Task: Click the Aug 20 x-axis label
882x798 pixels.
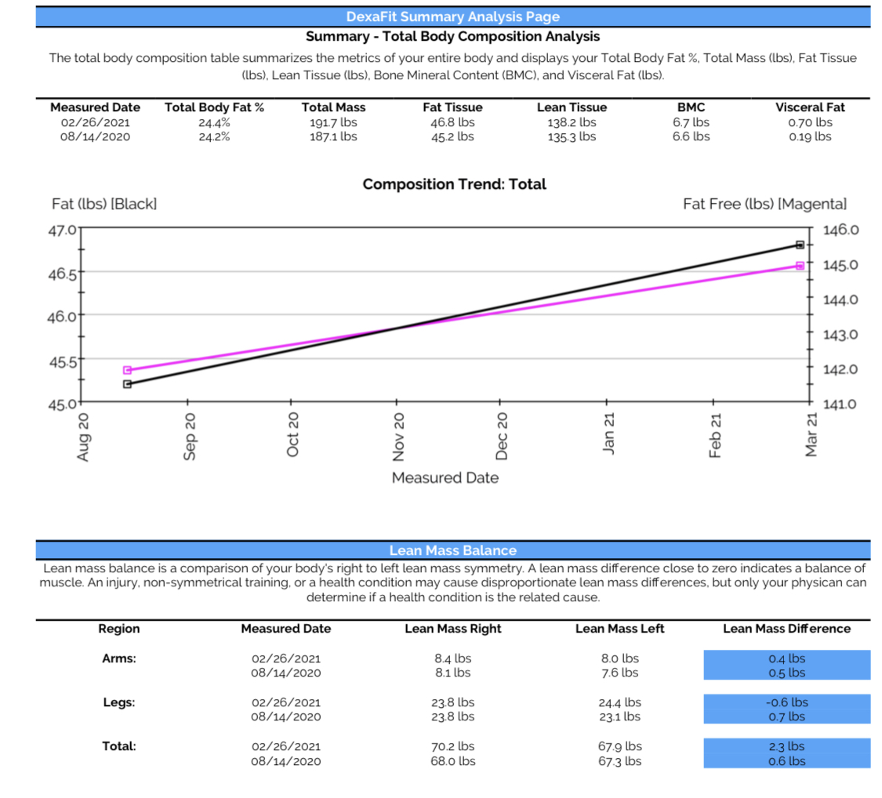Action: (82, 437)
